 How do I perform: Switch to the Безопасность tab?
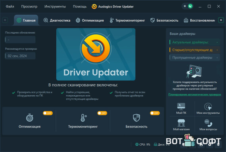pyautogui.click(x=164, y=21)
